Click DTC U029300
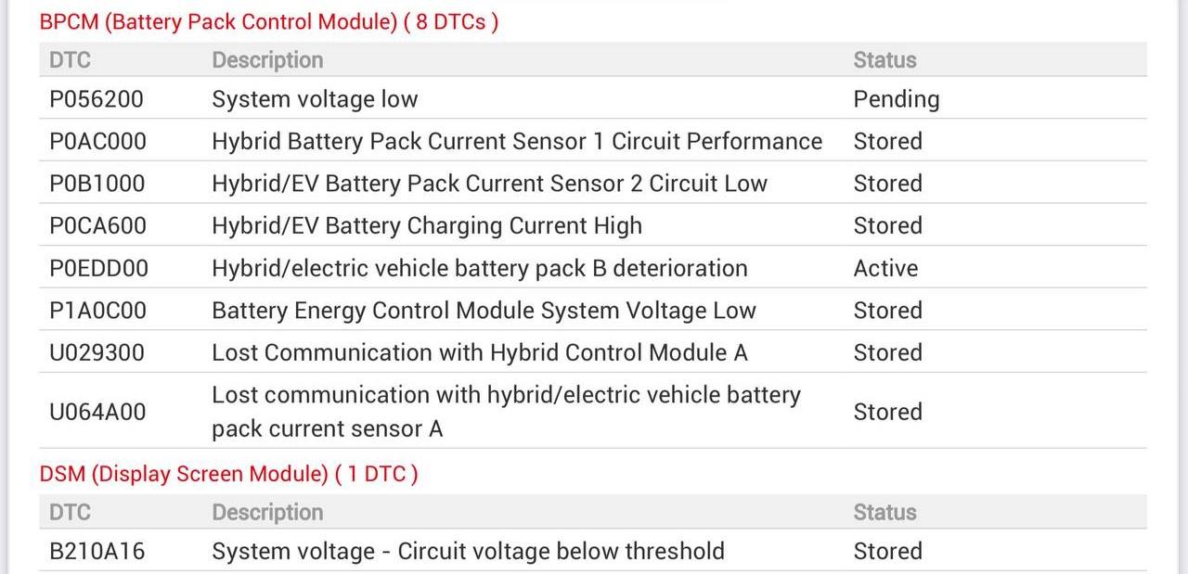This screenshot has width=1188, height=574. (x=97, y=352)
